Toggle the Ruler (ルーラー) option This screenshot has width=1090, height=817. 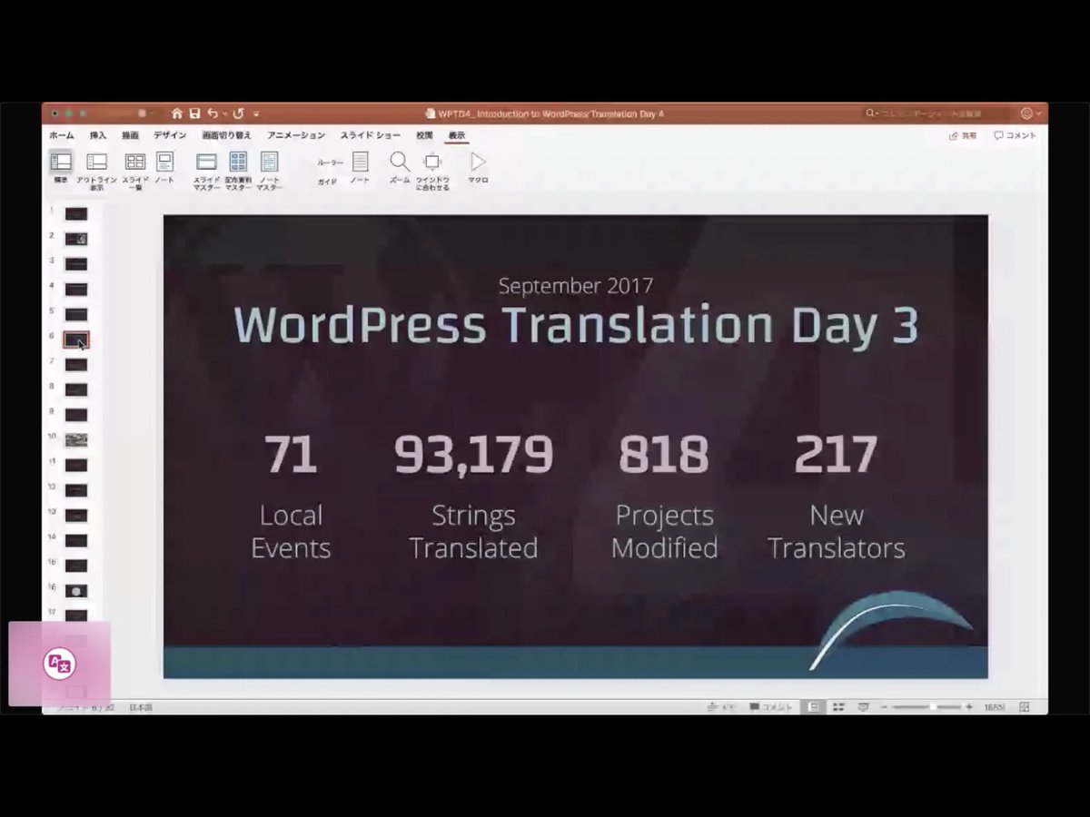click(330, 162)
